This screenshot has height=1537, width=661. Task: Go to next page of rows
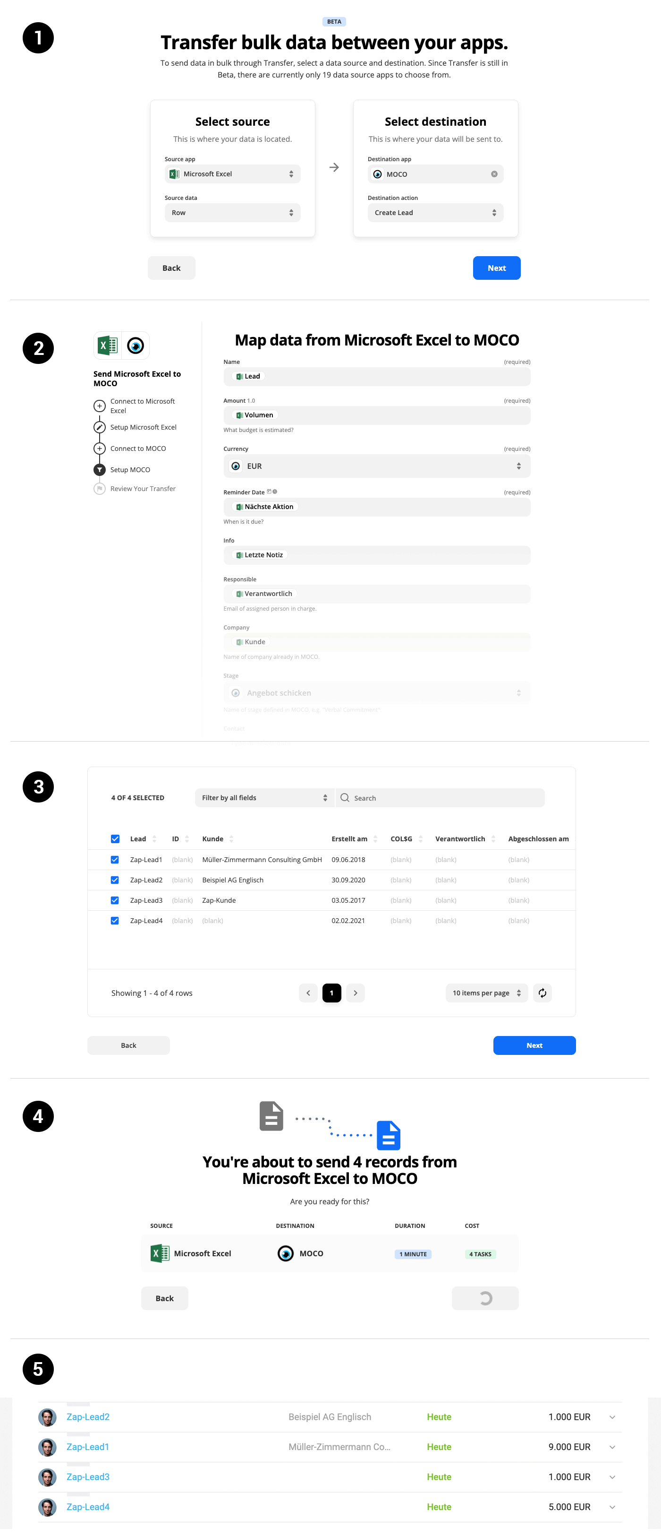coord(355,993)
